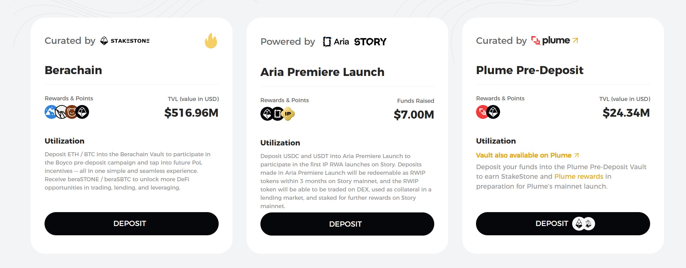Click the STORY logo on the Aria card
686x268 pixels.
[370, 42]
